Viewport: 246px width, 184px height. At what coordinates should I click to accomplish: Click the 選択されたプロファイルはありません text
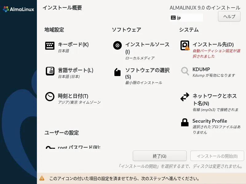click(x=216, y=129)
